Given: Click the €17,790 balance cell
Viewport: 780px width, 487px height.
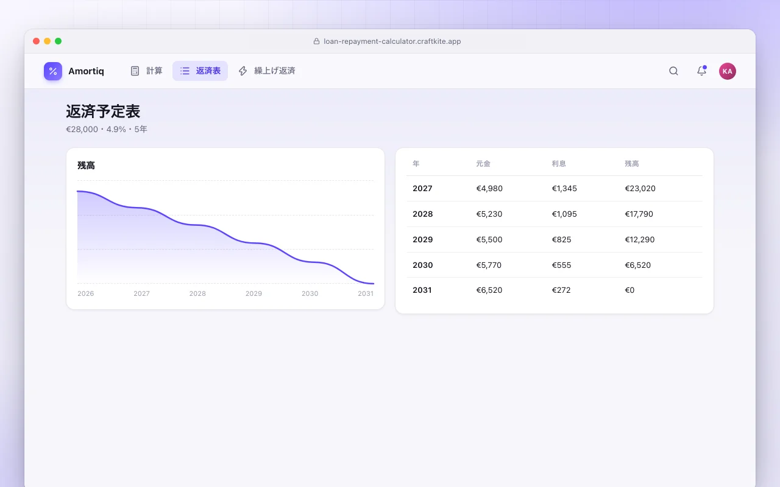Looking at the screenshot, I should point(639,214).
